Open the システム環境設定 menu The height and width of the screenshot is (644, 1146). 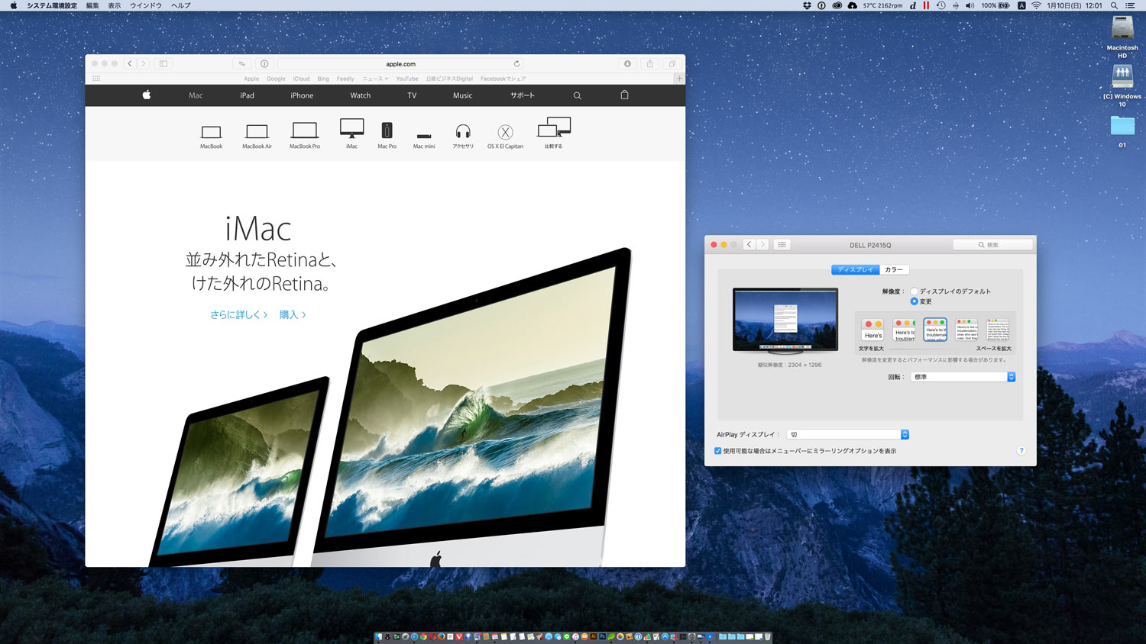pos(52,5)
